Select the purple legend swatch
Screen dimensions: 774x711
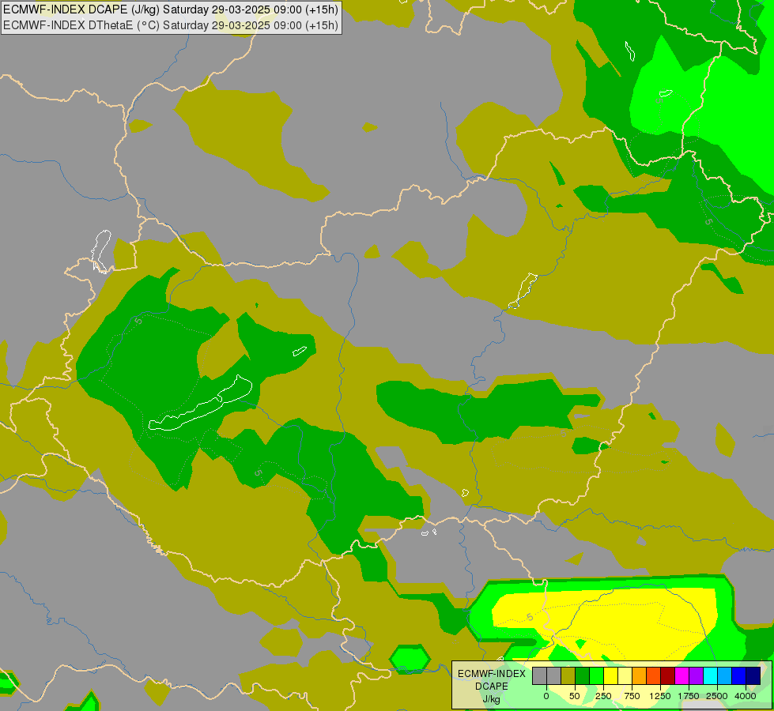696,675
